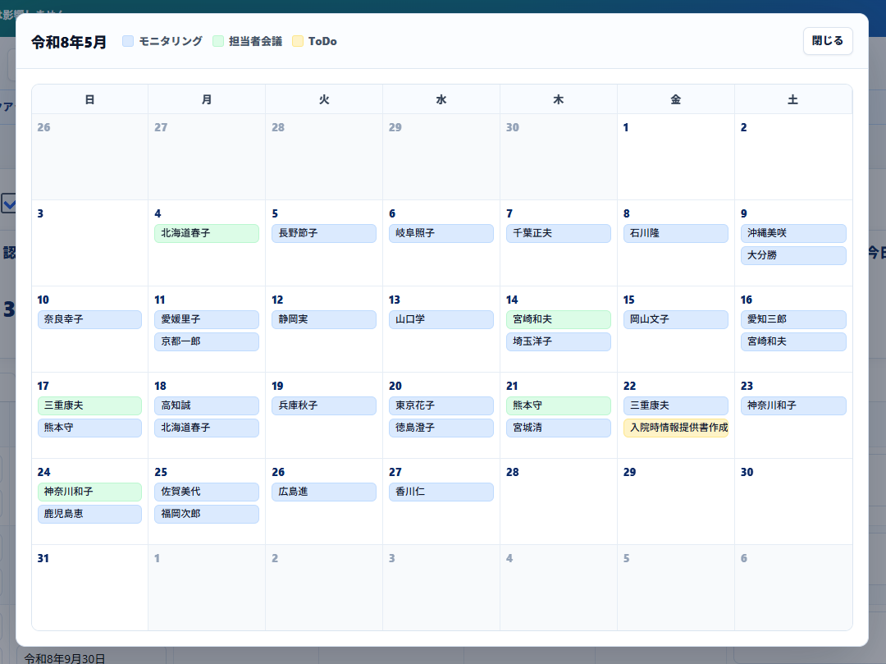The image size is (886, 664).
Task: Open 広島進 event on May 26
Action: 324,492
